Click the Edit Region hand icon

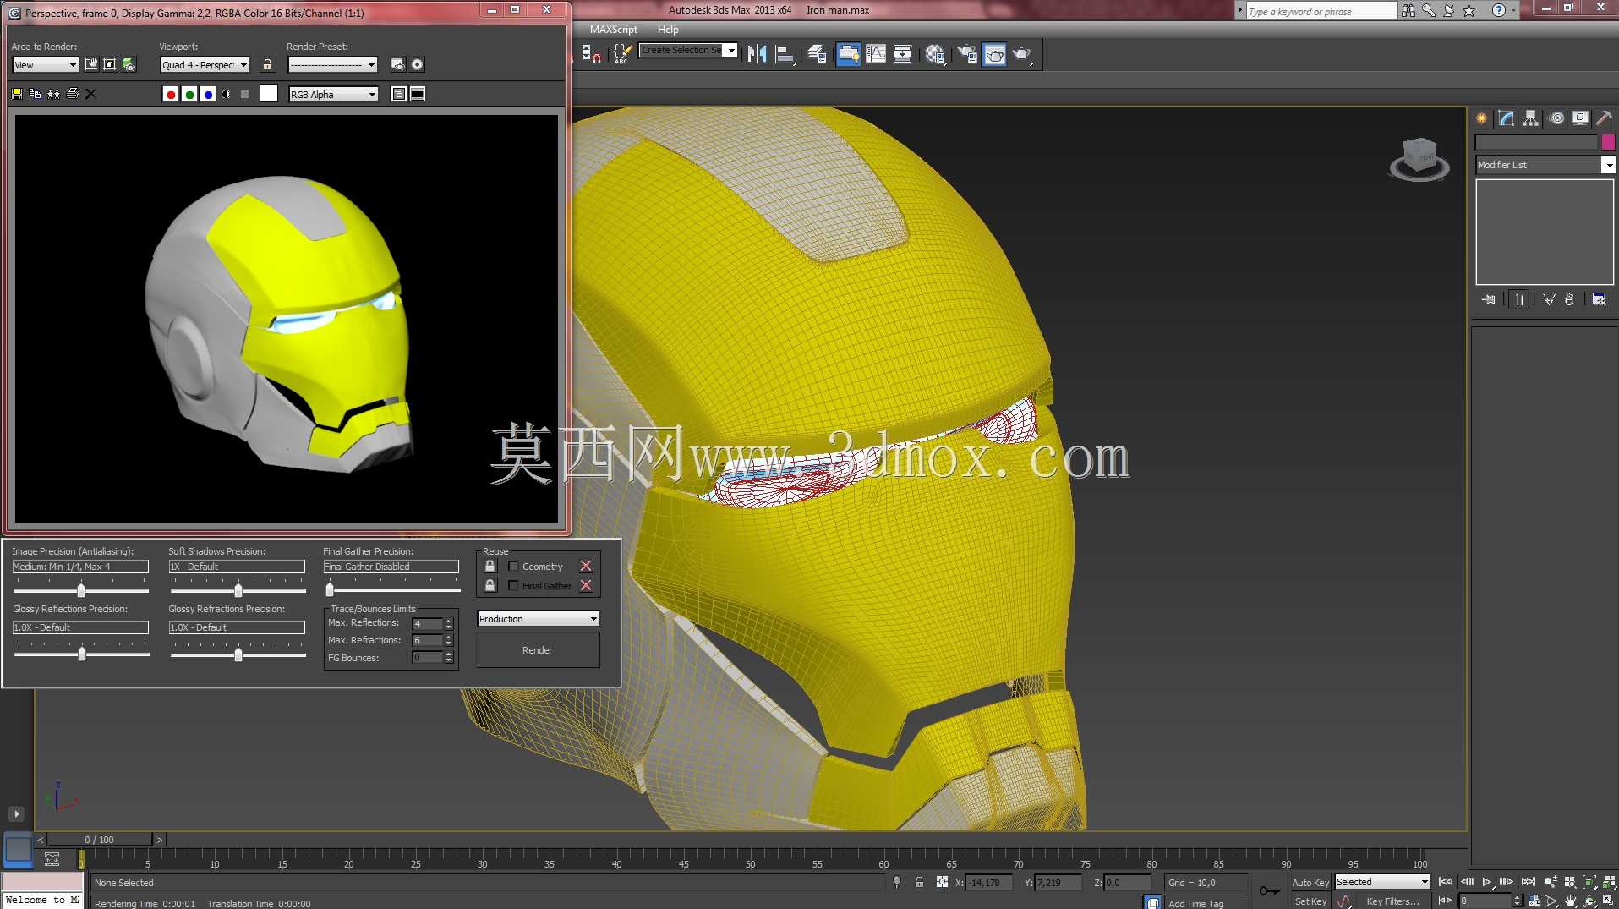[x=90, y=64]
